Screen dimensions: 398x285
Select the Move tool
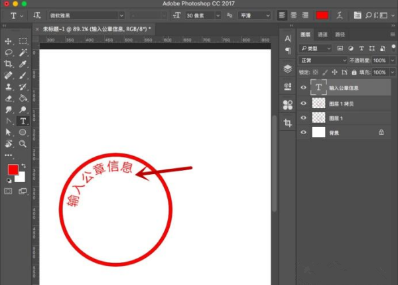click(9, 41)
